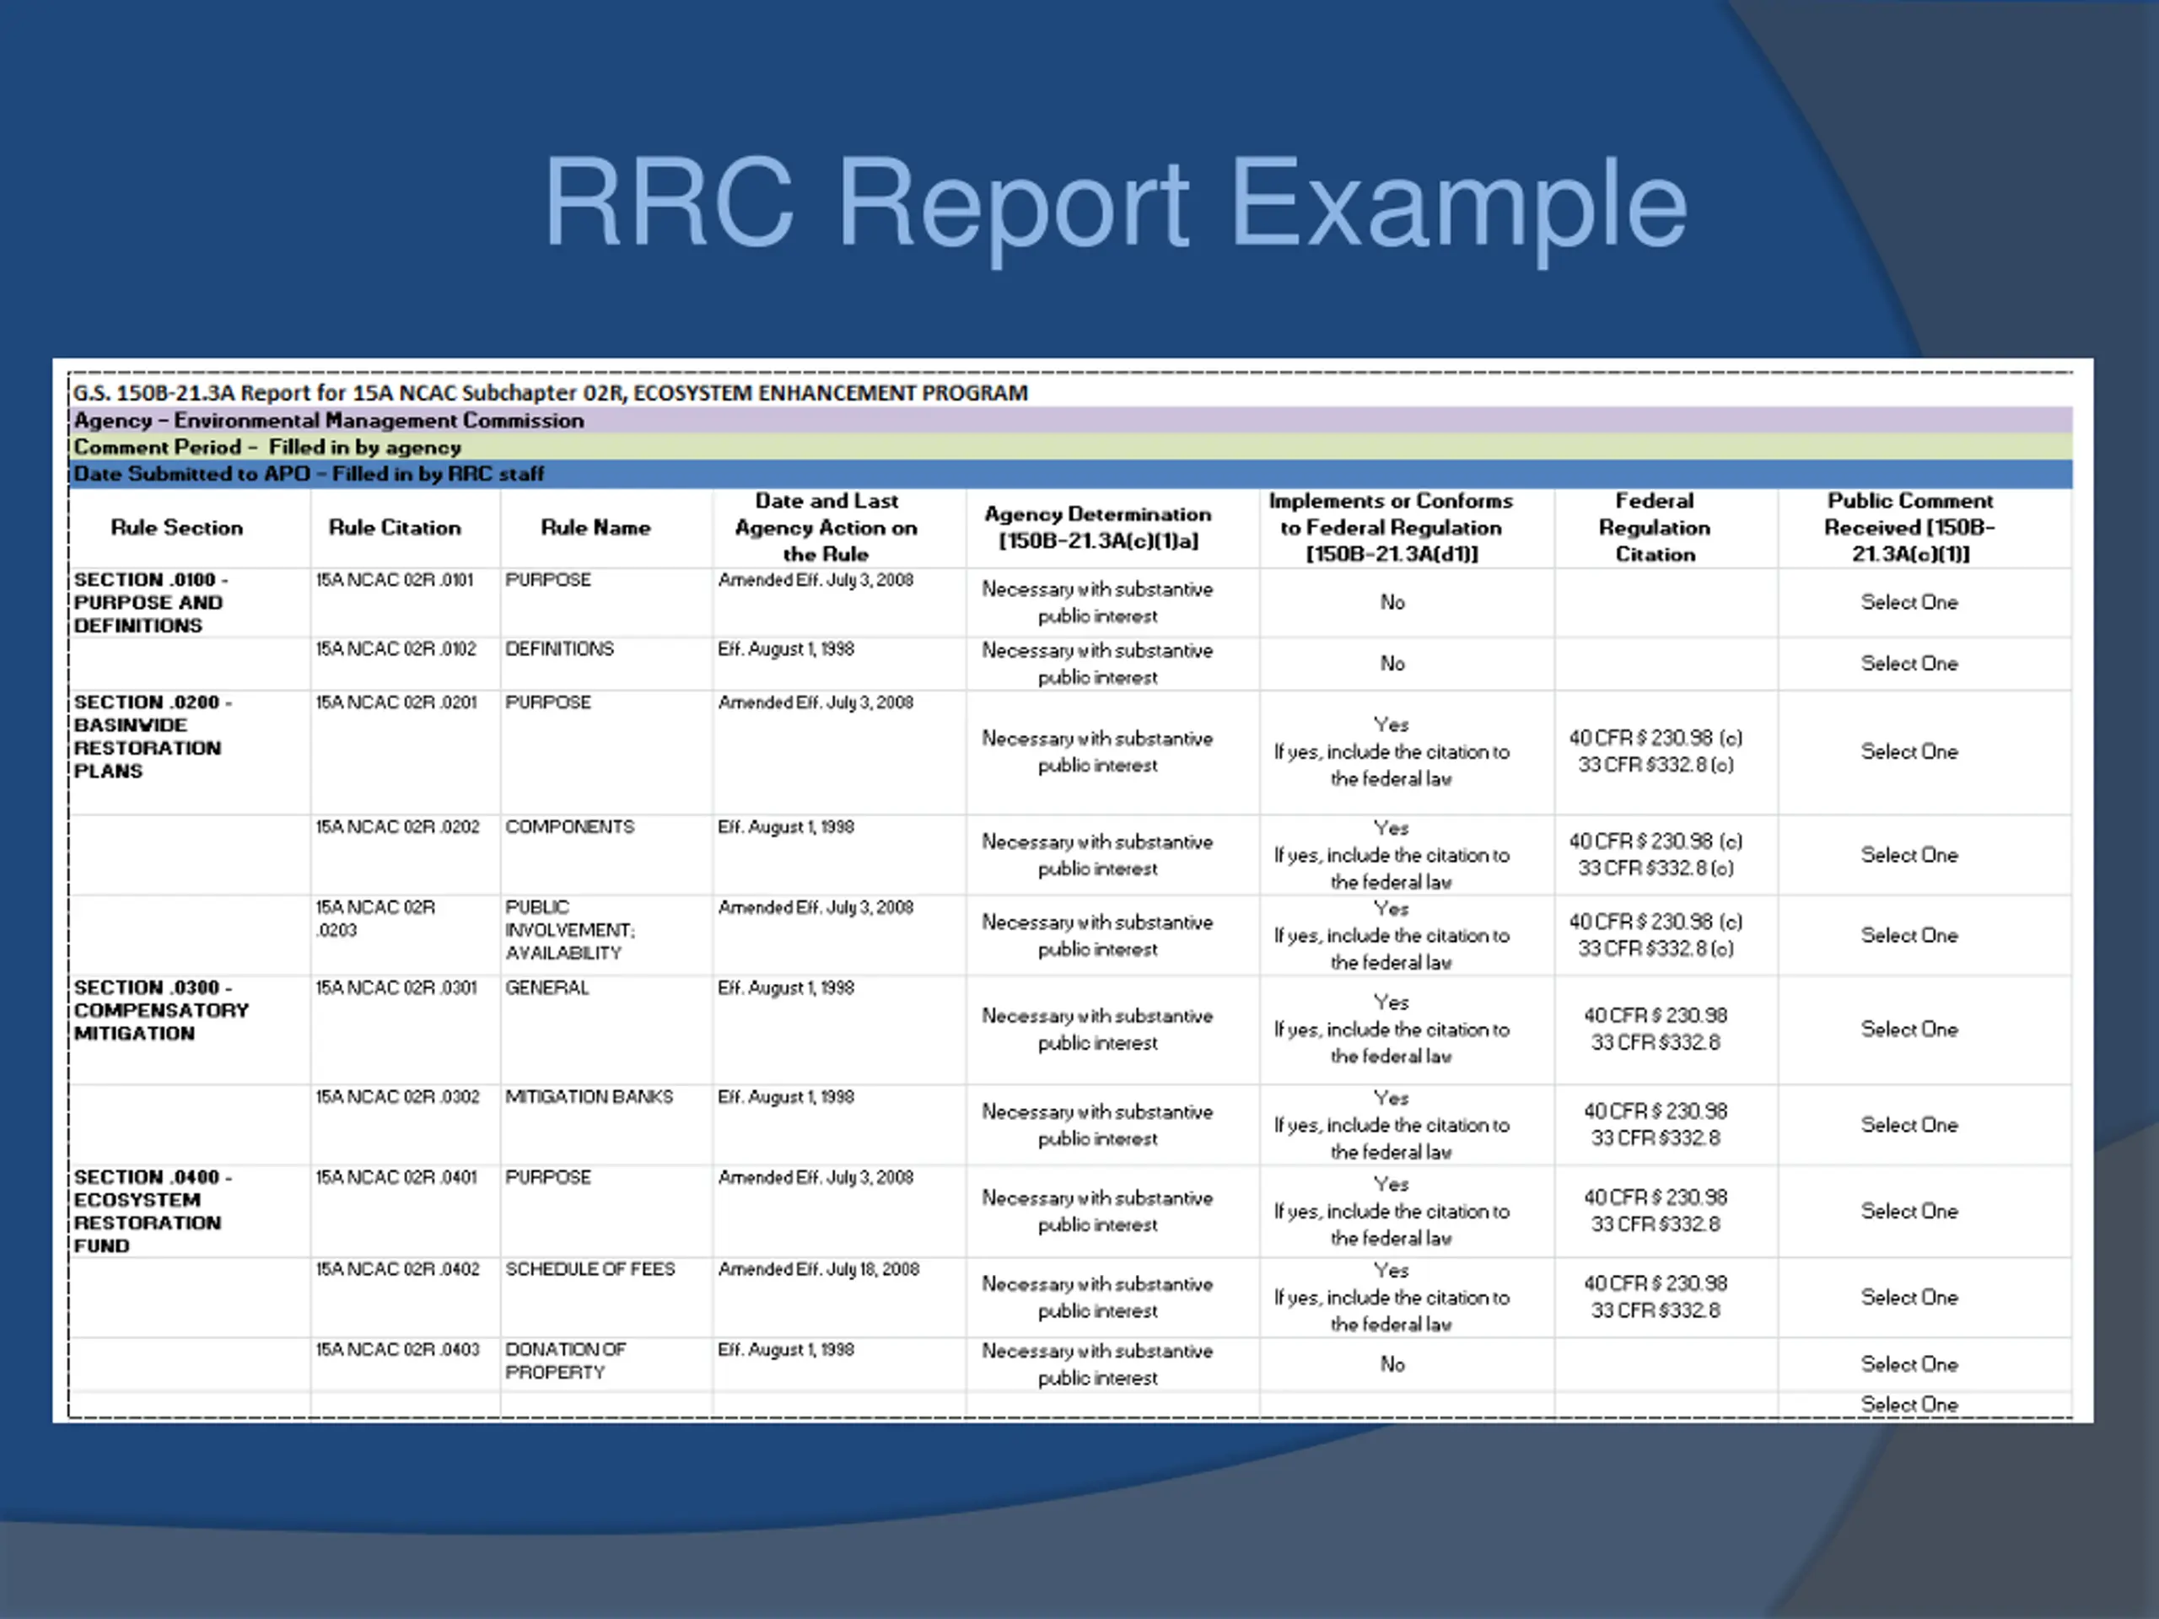Click the Rule Citation column header
Screen dimensions: 2159x1619
(395, 528)
